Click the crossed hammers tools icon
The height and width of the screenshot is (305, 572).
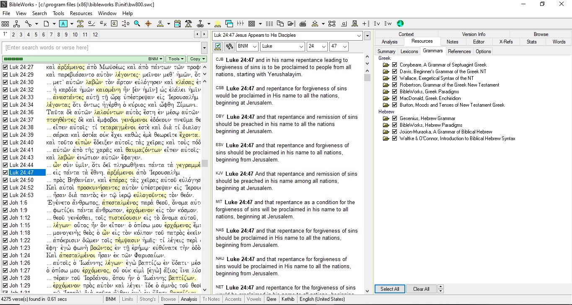point(189,23)
